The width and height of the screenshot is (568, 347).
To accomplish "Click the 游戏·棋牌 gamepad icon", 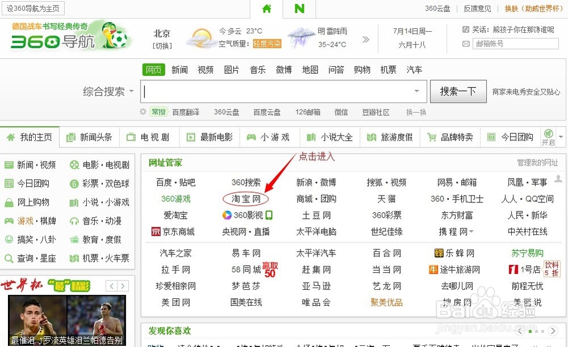I will pyautogui.click(x=9, y=221).
